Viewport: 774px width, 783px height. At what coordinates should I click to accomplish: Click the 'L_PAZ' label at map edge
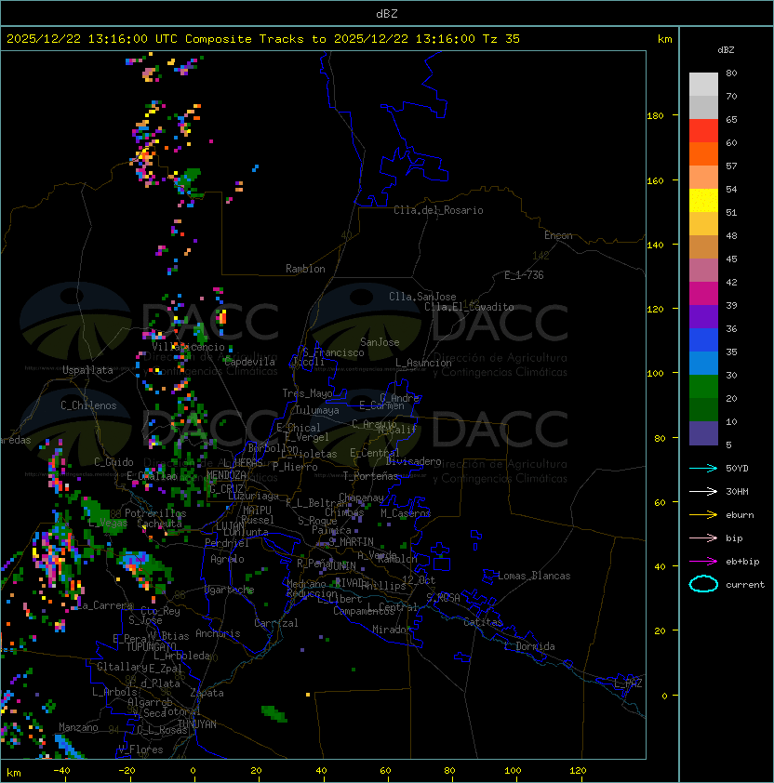click(x=628, y=683)
